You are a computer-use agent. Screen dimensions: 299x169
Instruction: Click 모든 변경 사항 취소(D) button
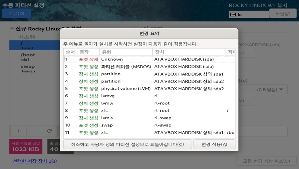tap(266, 161)
